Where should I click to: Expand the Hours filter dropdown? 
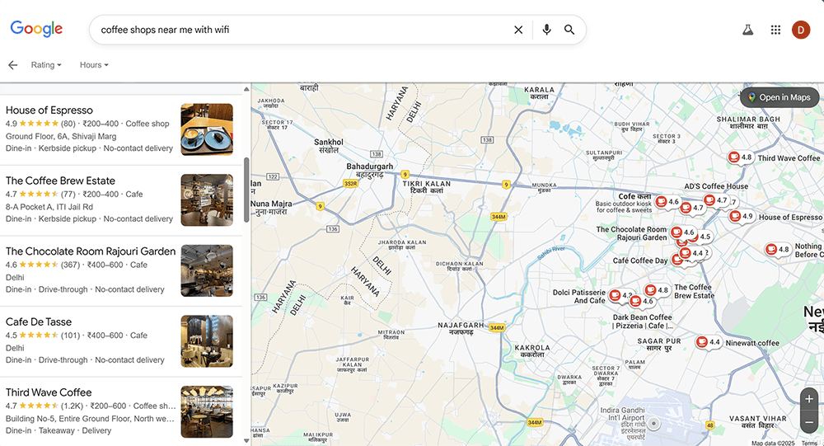[x=94, y=65]
